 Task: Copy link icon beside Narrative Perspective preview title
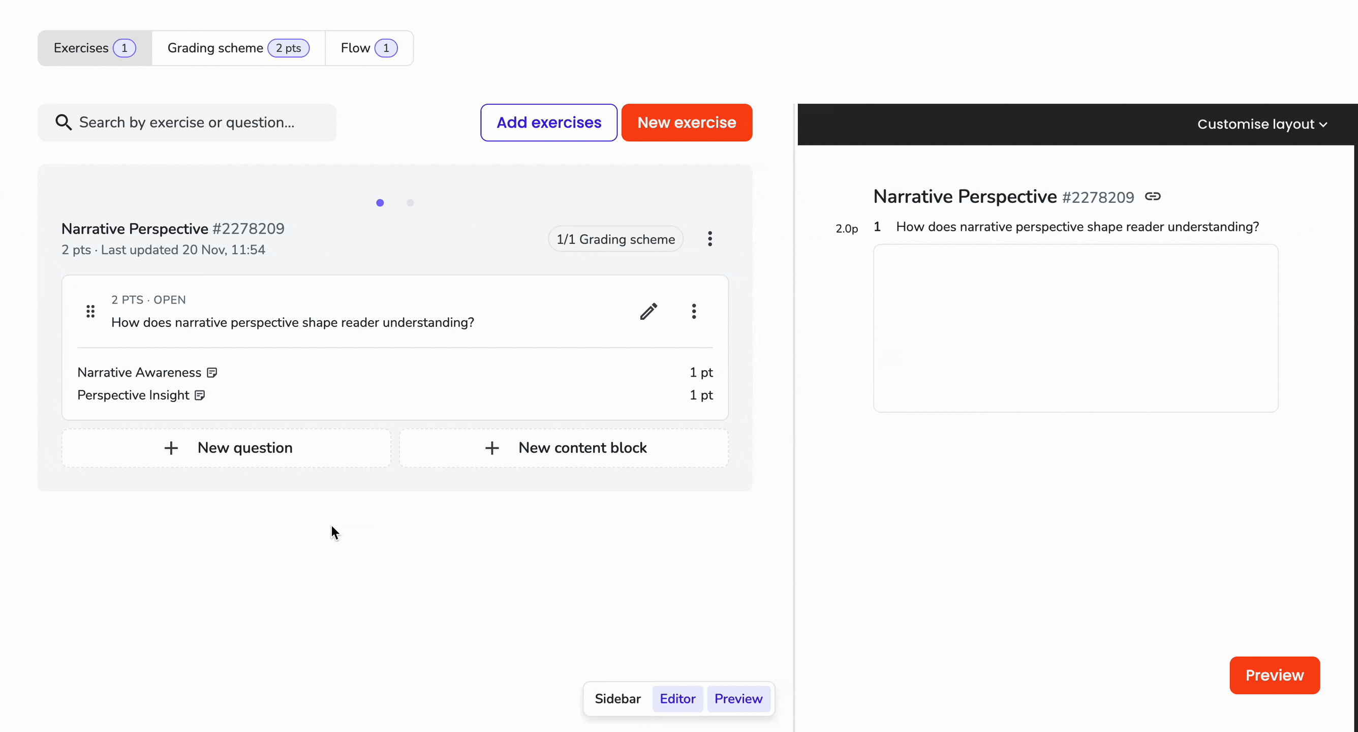pos(1152,197)
